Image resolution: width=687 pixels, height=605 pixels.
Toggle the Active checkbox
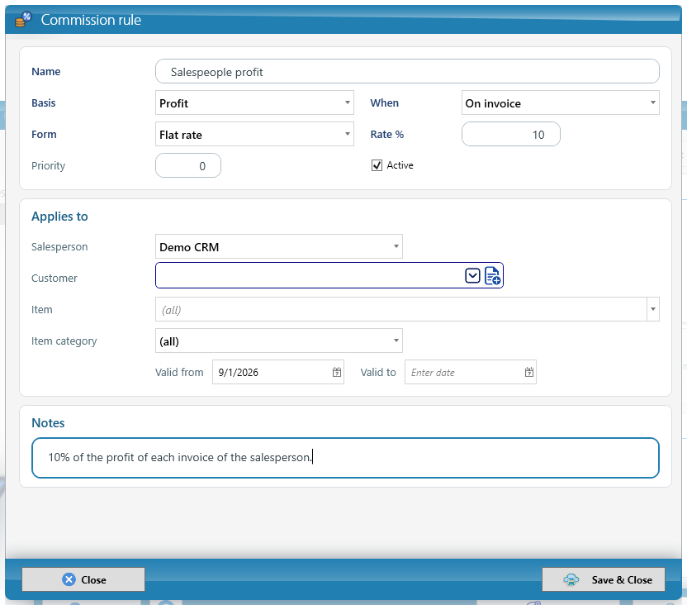click(377, 165)
